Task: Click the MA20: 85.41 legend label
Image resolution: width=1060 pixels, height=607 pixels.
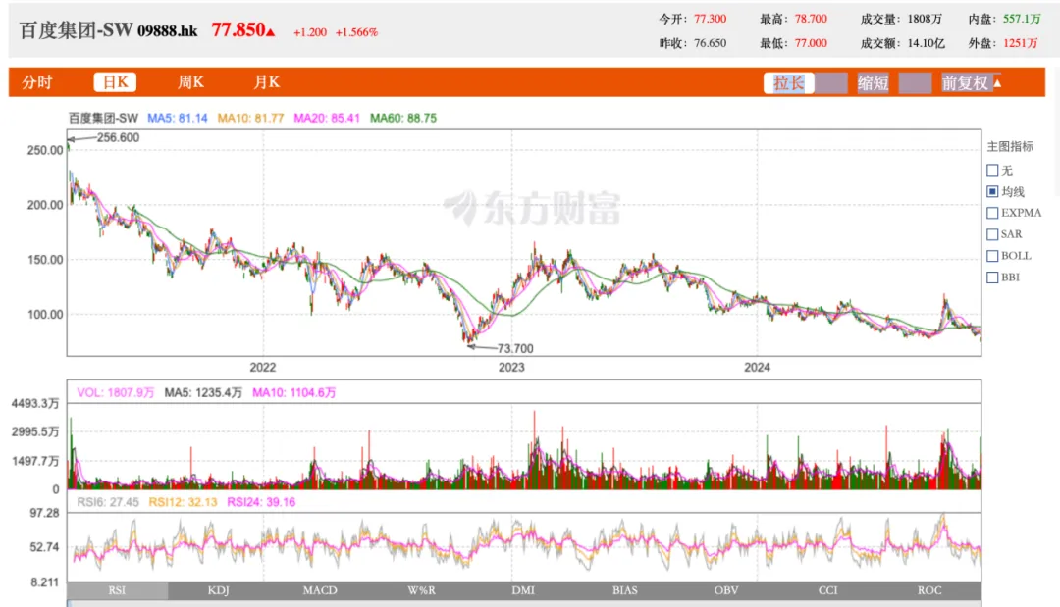Action: pos(327,118)
